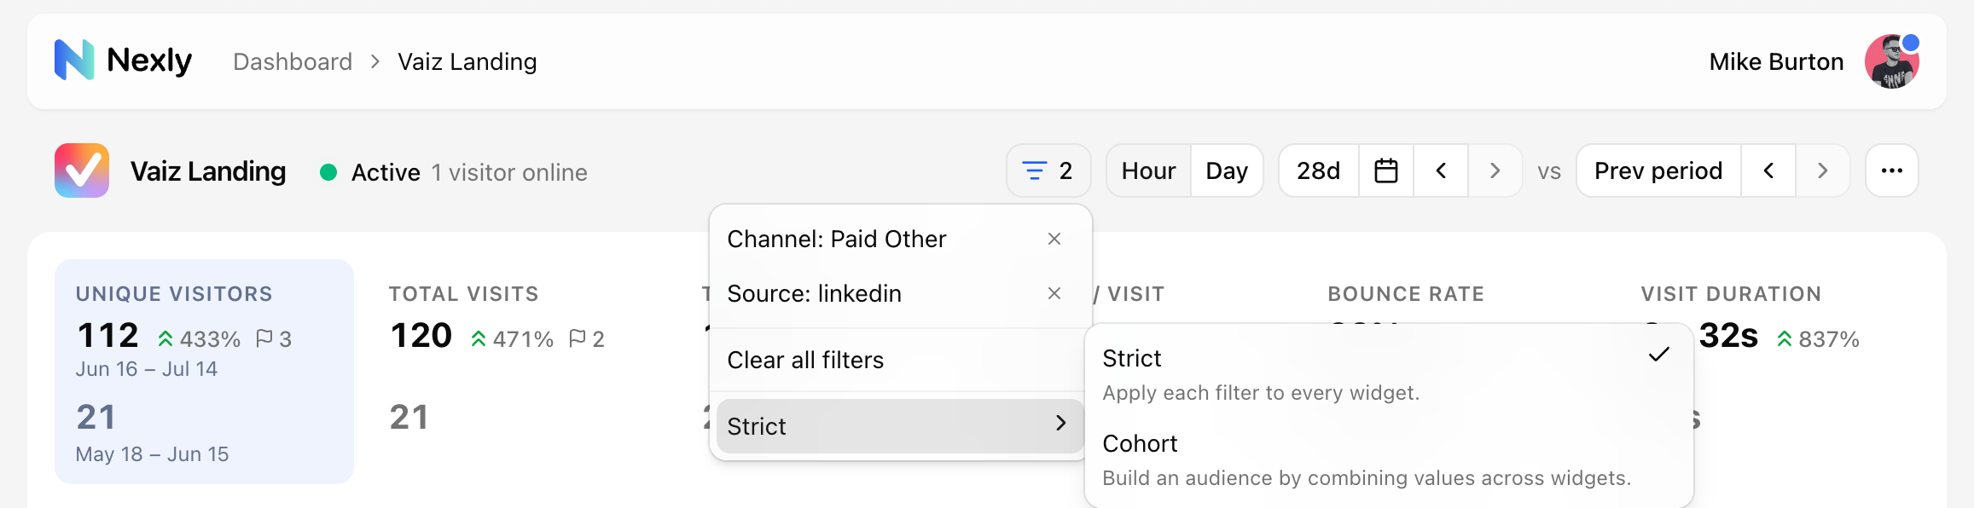
Task: Click the Active status indicator
Action: pos(370,172)
